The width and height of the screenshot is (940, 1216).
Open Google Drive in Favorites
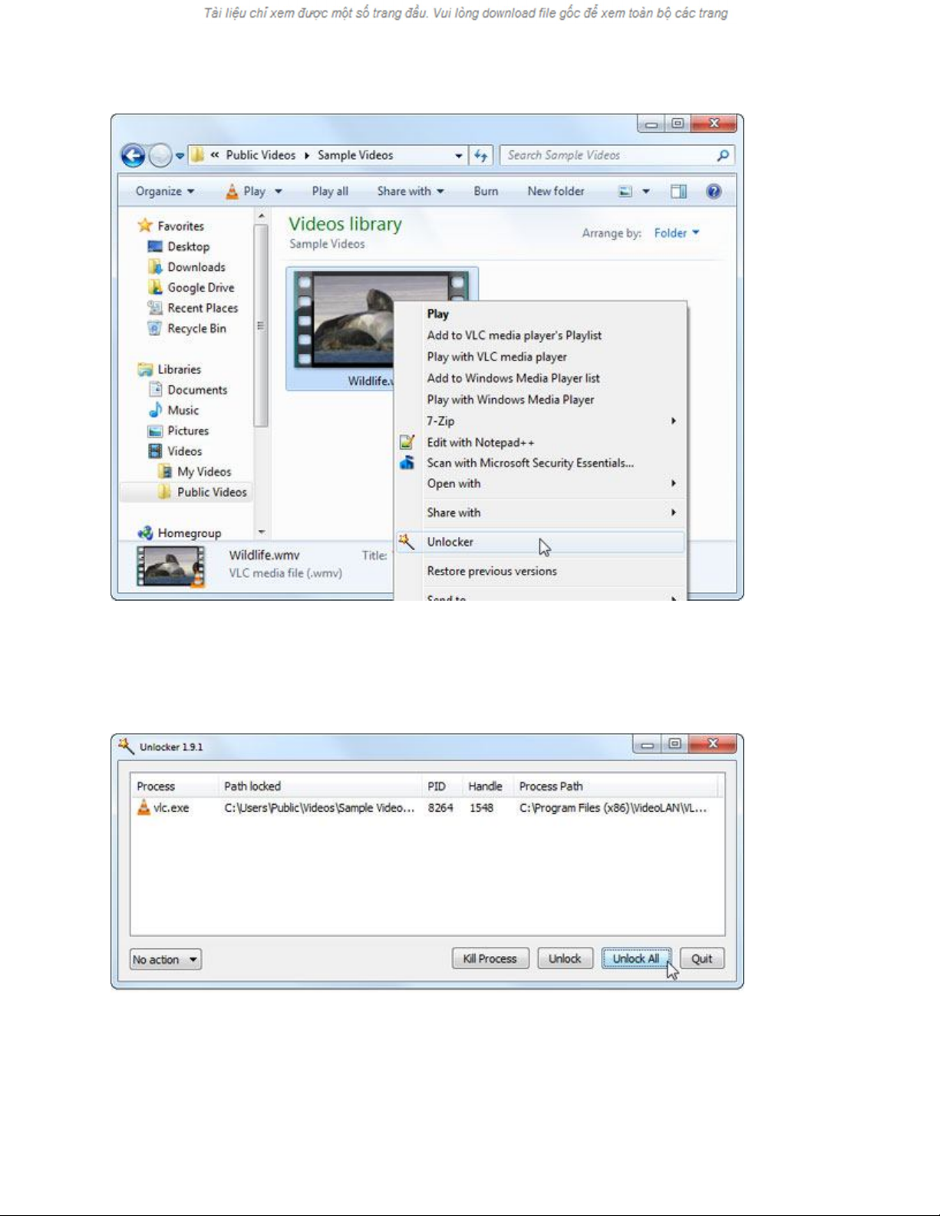[200, 288]
